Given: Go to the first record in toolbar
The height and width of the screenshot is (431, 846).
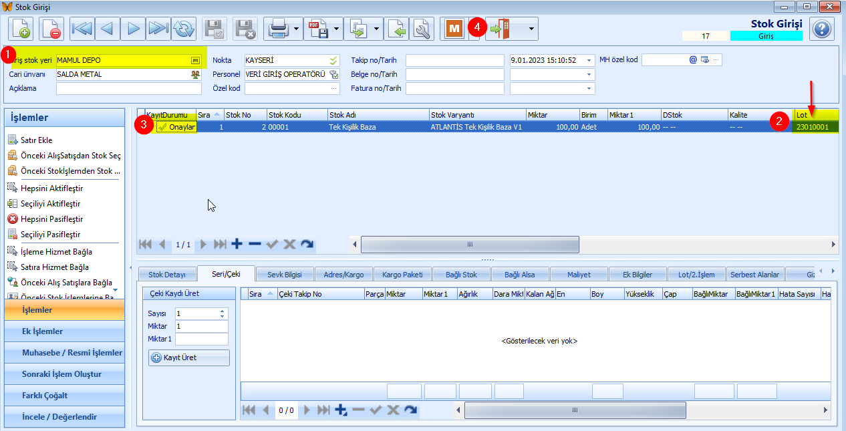Looking at the screenshot, I should click(x=82, y=29).
